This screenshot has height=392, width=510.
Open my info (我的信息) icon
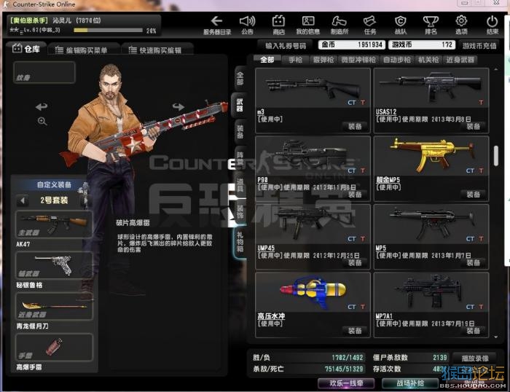307,25
